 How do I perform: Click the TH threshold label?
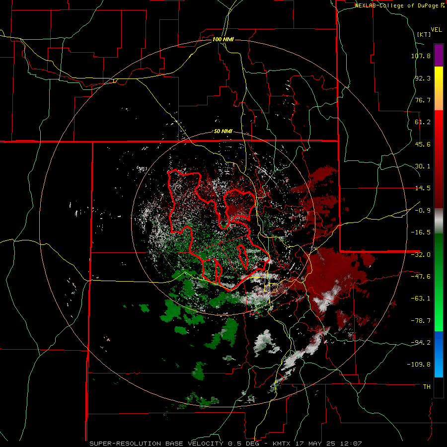pyautogui.click(x=427, y=387)
